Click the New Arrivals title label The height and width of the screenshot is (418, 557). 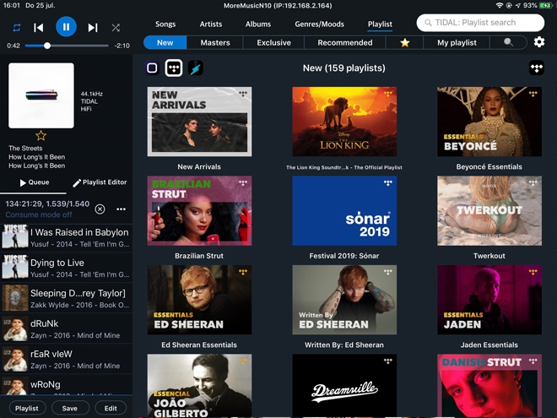[199, 166]
